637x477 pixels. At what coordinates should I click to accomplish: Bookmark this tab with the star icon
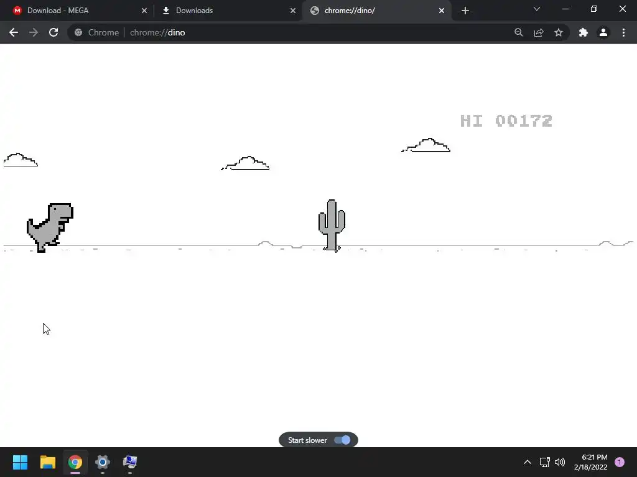point(559,32)
